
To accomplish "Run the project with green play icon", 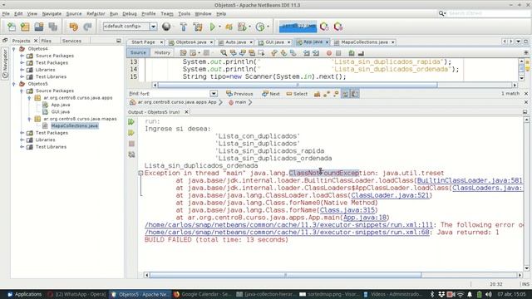I will click(x=213, y=27).
